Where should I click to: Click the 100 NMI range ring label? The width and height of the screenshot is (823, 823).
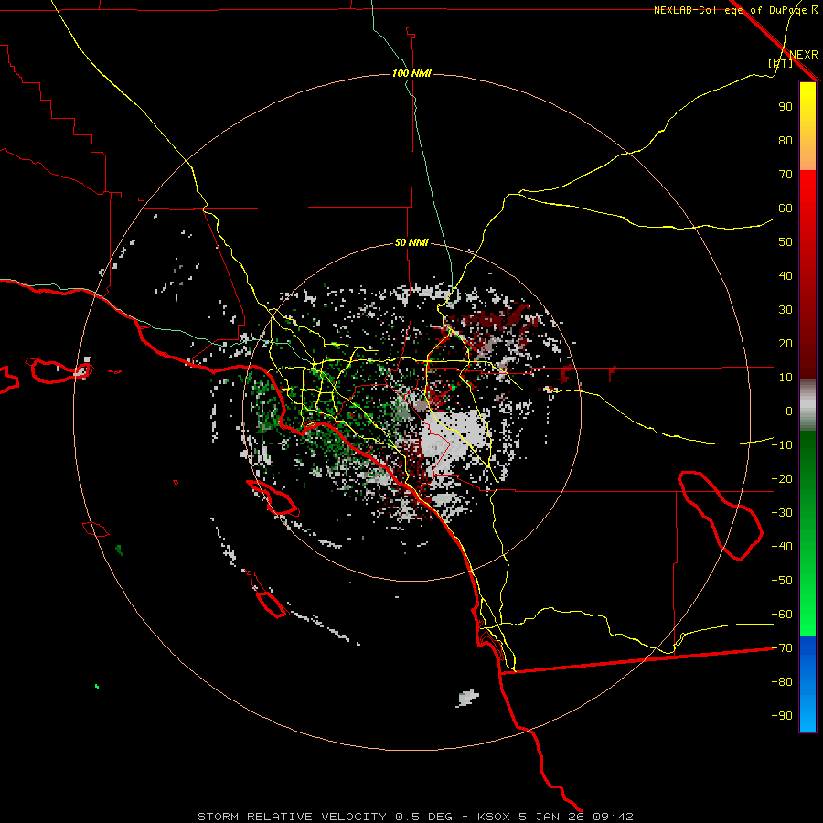click(x=412, y=73)
